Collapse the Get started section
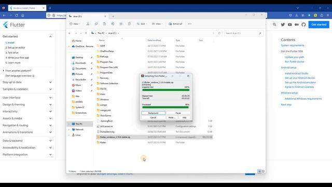This screenshot has height=187, width=332. click(x=50, y=36)
